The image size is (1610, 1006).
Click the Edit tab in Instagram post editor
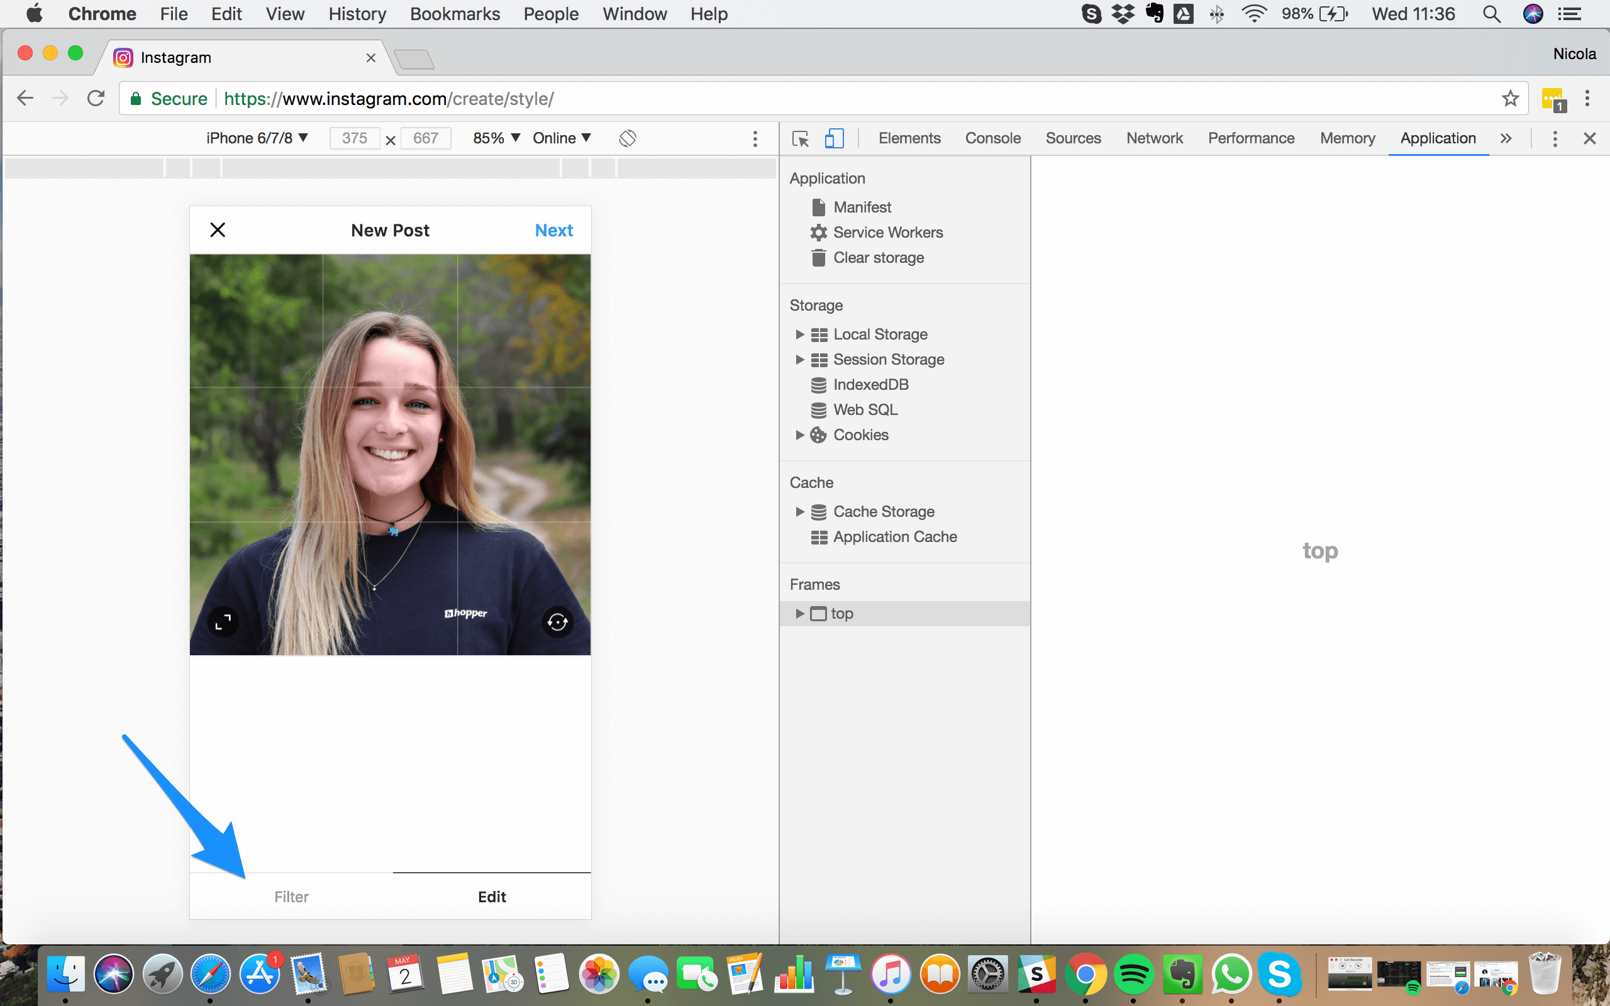491,896
